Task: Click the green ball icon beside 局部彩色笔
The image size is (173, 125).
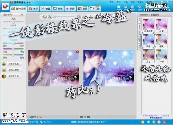Action: pyautogui.click(x=4, y=64)
